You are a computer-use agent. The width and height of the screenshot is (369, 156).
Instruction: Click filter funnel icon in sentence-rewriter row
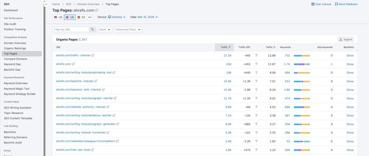(x=256, y=116)
